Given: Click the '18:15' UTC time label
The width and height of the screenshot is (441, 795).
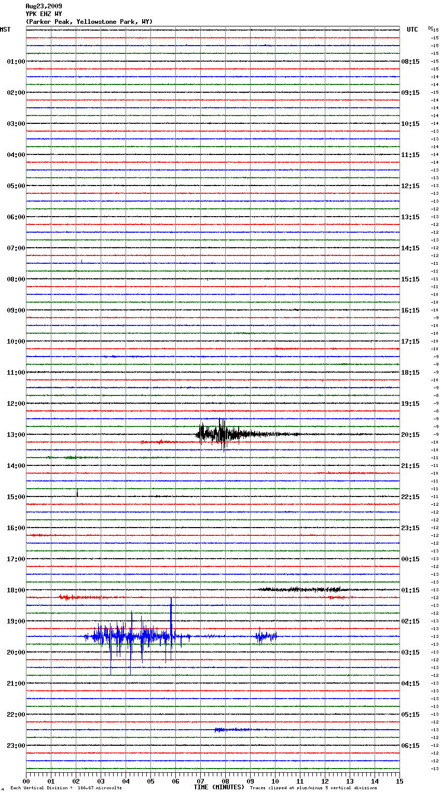Looking at the screenshot, I should (x=410, y=373).
